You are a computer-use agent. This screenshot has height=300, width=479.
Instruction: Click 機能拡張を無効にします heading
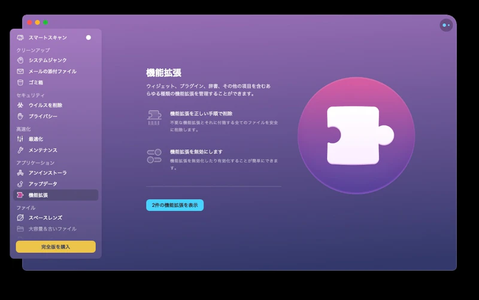click(x=196, y=152)
